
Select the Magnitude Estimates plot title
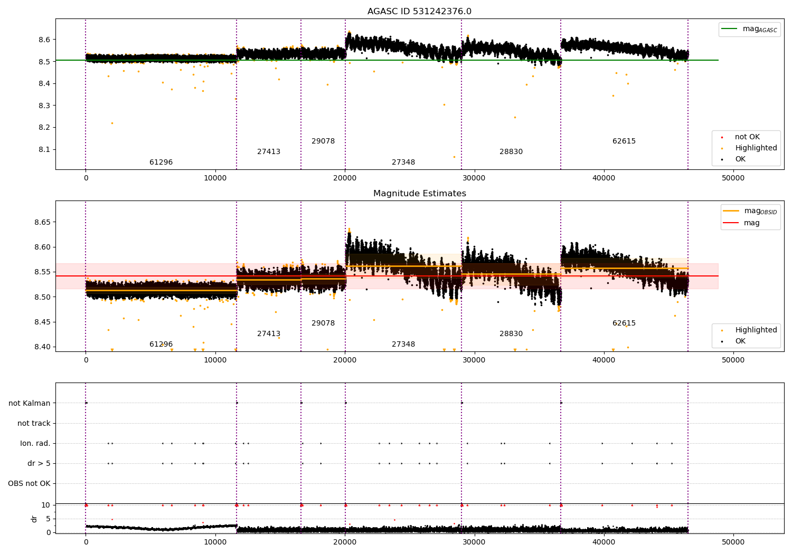point(420,194)
